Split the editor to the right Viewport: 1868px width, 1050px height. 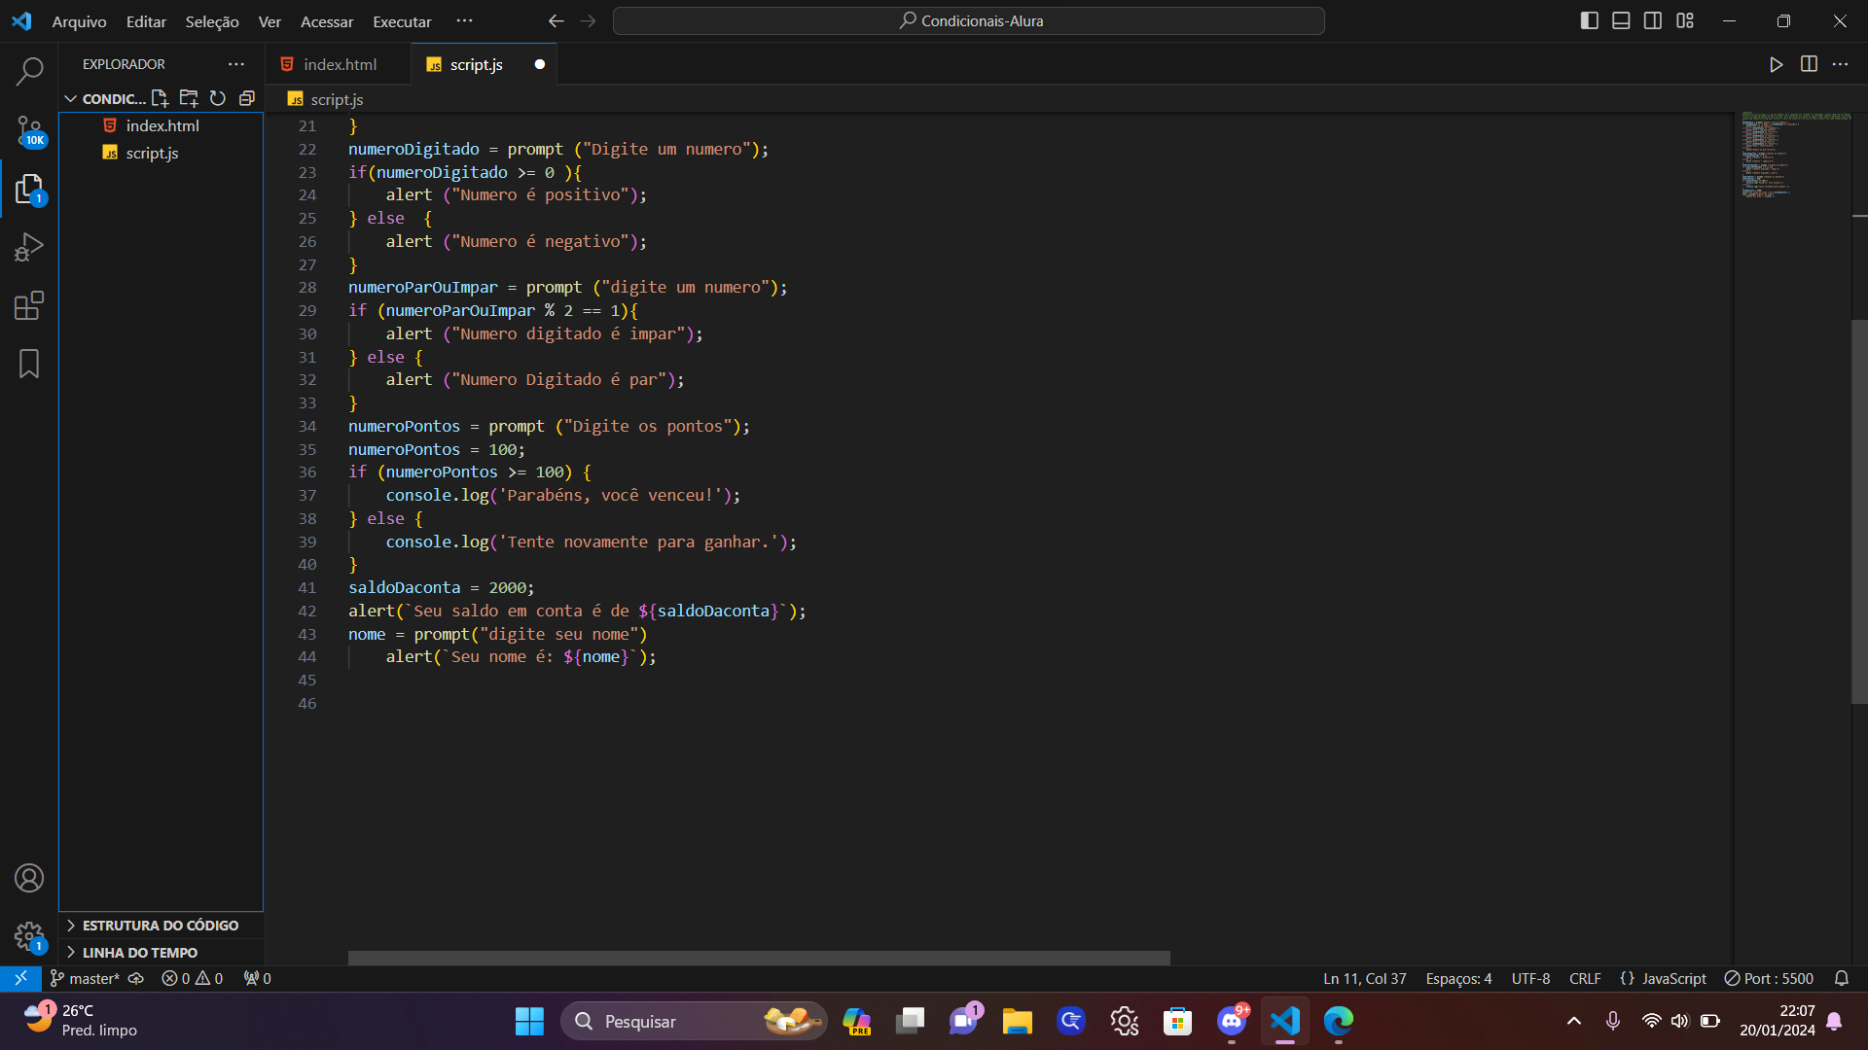click(1809, 64)
